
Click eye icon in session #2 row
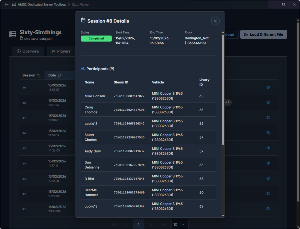point(268,193)
